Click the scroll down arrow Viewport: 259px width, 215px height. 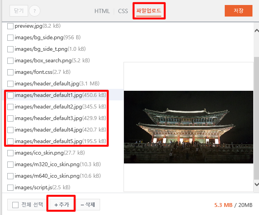click(x=257, y=184)
